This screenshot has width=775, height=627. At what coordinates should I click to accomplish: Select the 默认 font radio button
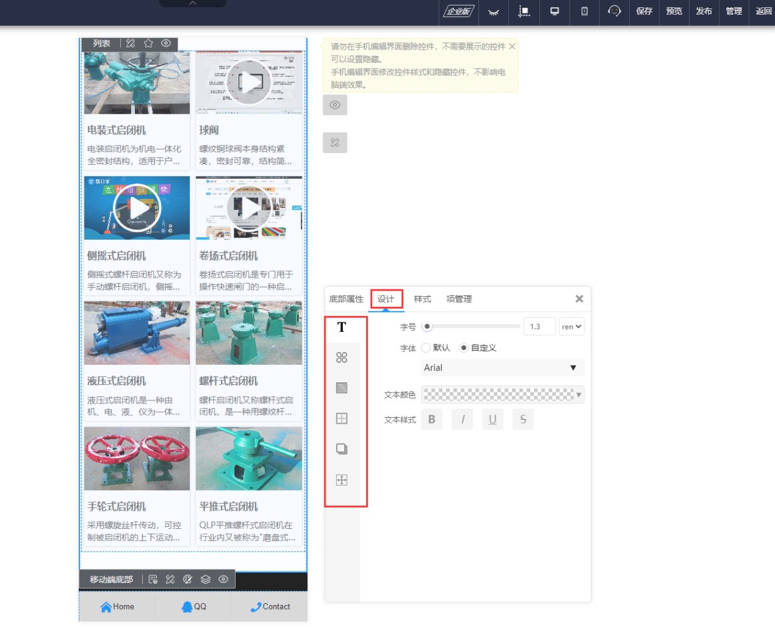coord(426,347)
